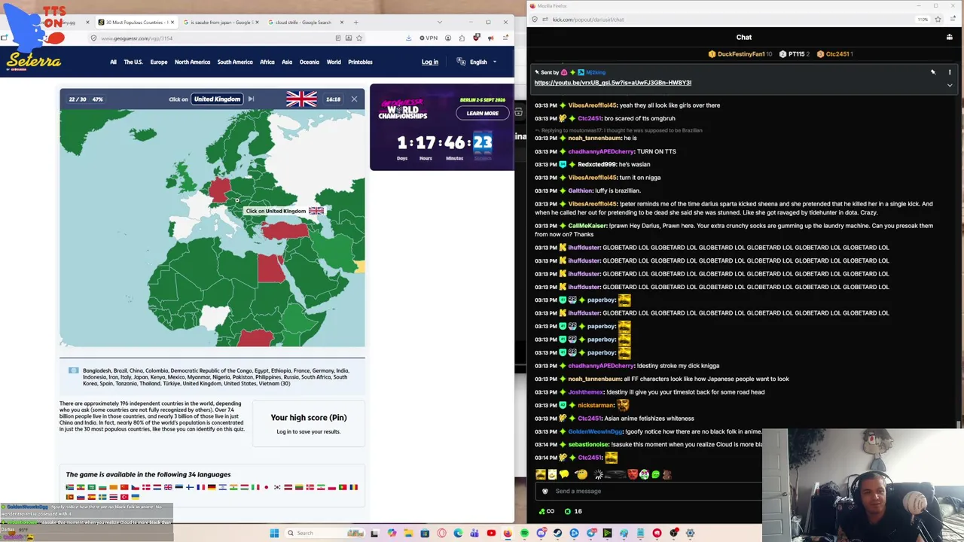Click the 22 / 30 score counter
964x542 pixels.
78,99
